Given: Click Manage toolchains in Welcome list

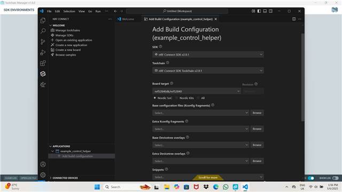Looking at the screenshot, I should [x=68, y=30].
